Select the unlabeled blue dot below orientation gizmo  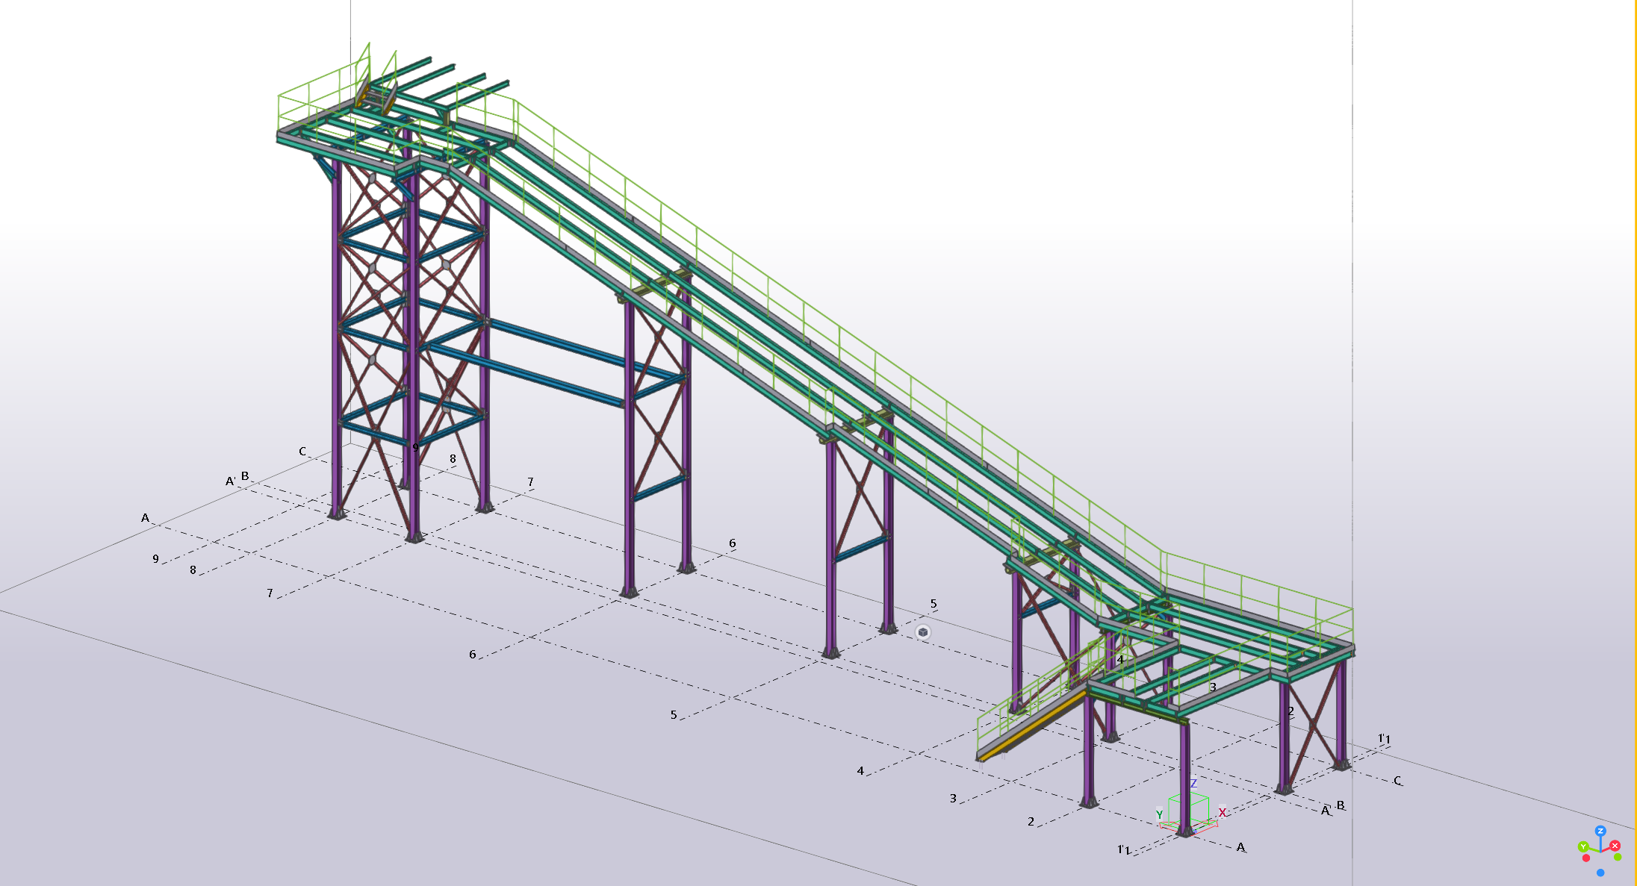(x=1600, y=873)
